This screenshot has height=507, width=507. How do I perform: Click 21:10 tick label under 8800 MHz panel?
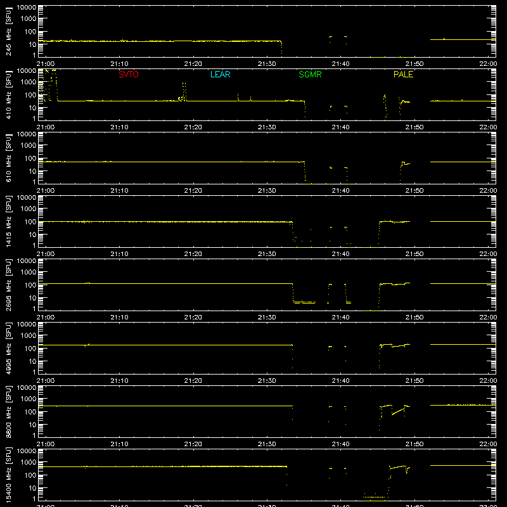pyautogui.click(x=119, y=444)
